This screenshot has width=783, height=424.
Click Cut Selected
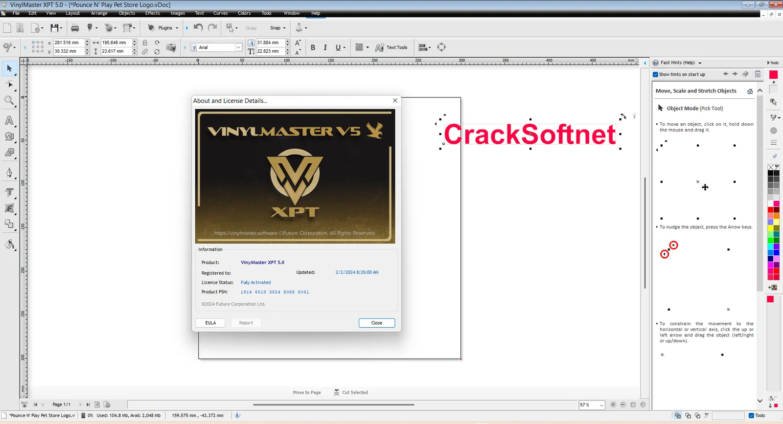coord(351,392)
